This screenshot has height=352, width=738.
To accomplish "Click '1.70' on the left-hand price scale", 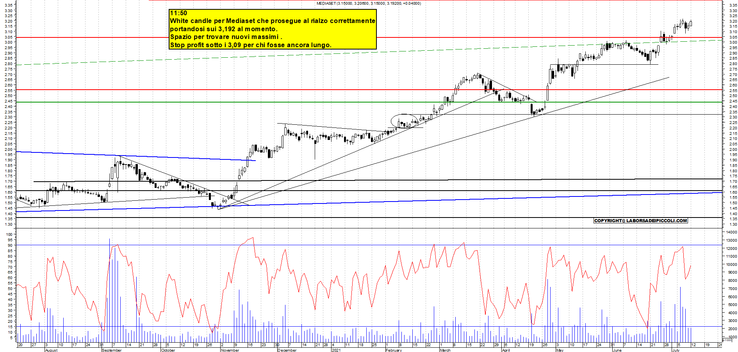I will [9, 181].
